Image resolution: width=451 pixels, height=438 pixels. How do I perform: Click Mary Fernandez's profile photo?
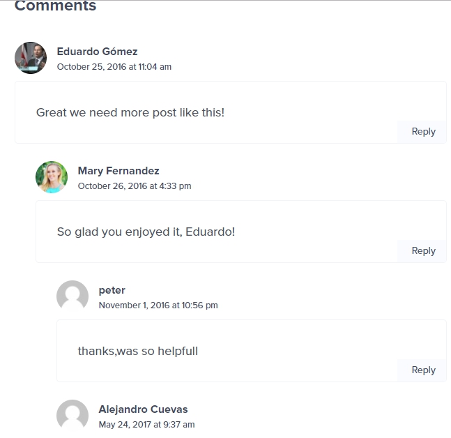point(52,177)
